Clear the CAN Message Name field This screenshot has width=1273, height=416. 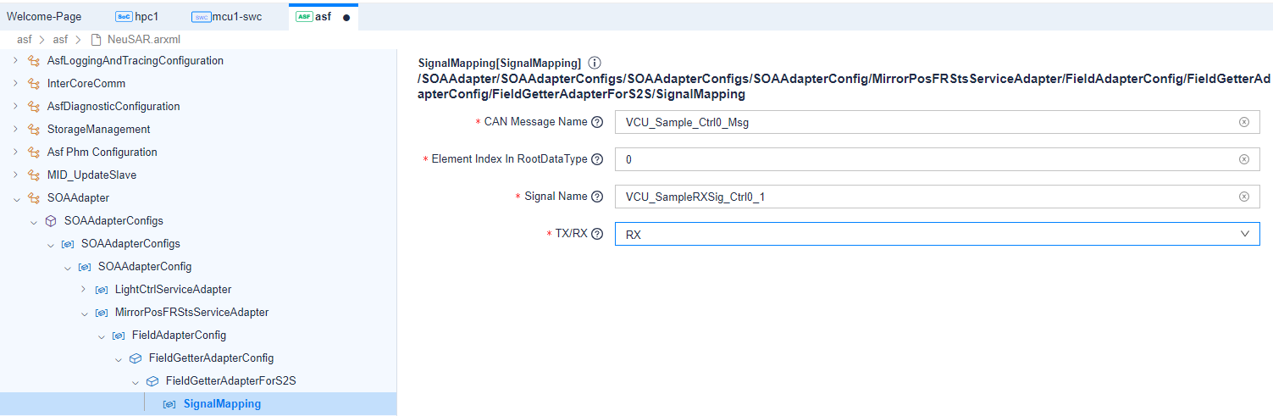(x=1243, y=122)
